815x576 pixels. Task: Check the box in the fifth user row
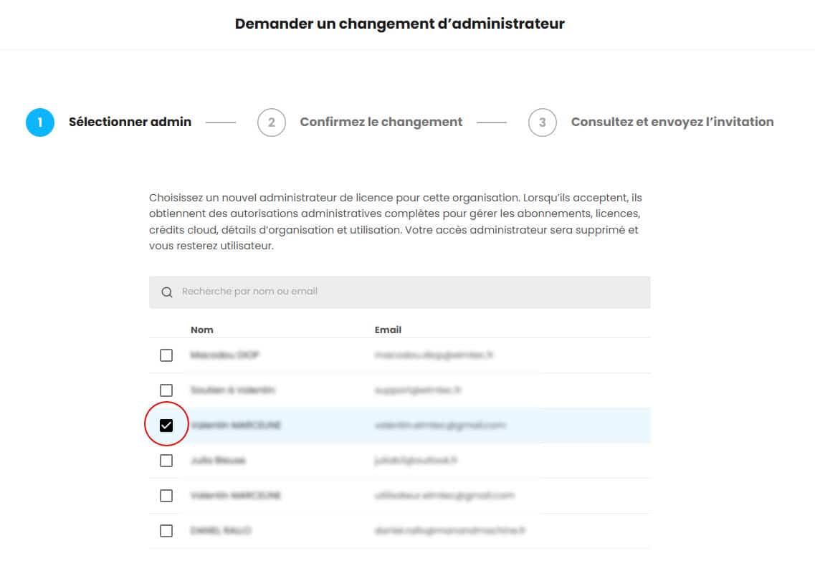click(x=166, y=496)
